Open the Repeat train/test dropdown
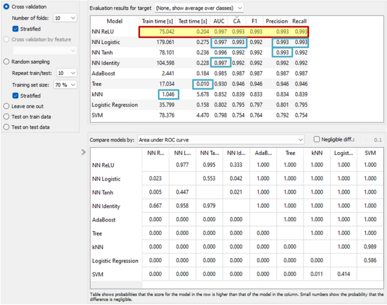The image size is (387, 305). (x=66, y=73)
